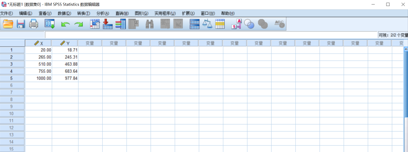The width and height of the screenshot is (408, 152).
Task: Click cell with value 755.00
Action: point(39,71)
